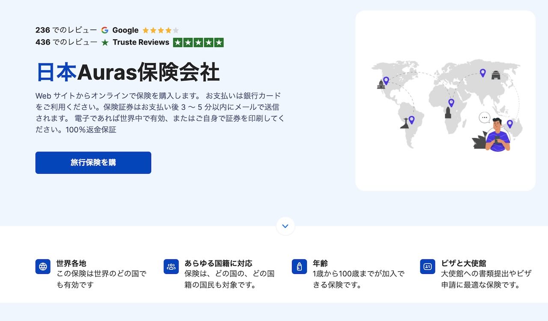This screenshot has height=321, width=548.
Task: Click the Truste Reviews green rating boxes
Action: click(198, 42)
